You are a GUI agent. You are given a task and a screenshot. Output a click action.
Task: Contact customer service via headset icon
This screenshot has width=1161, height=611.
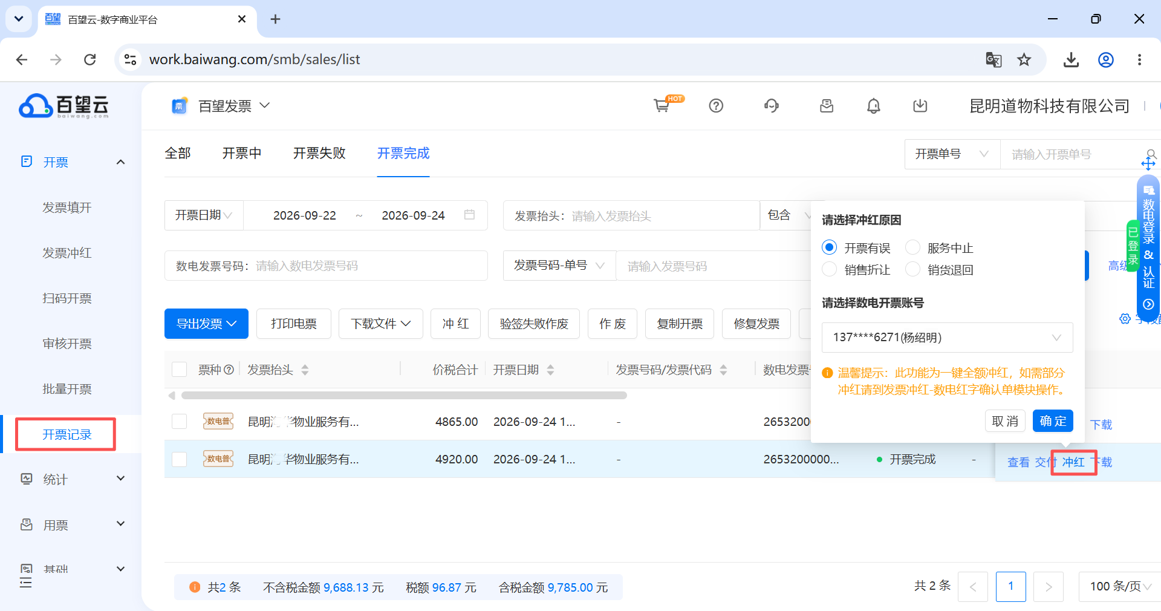click(771, 106)
